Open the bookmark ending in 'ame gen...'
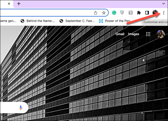This screenshot has width=168, height=121. (8, 21)
